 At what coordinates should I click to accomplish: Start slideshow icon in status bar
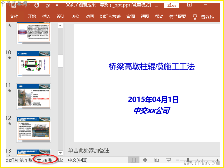coord(169,160)
